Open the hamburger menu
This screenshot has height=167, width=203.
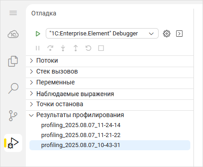[13, 13]
